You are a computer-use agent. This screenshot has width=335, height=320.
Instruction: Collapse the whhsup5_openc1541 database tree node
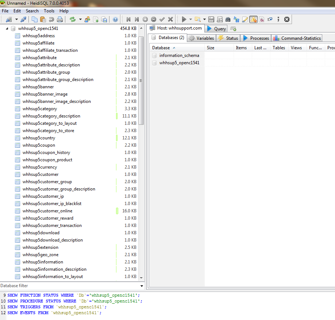7,28
